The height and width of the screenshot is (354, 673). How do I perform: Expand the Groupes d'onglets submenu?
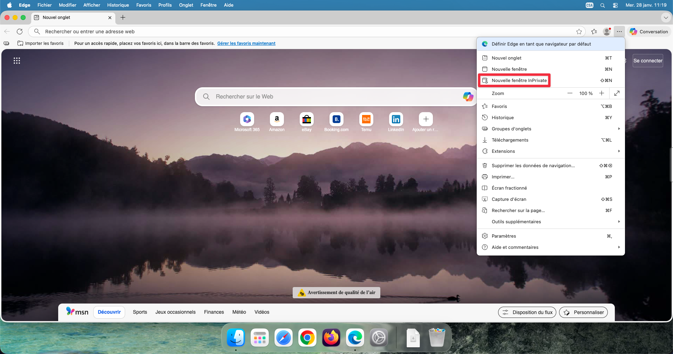pos(551,129)
